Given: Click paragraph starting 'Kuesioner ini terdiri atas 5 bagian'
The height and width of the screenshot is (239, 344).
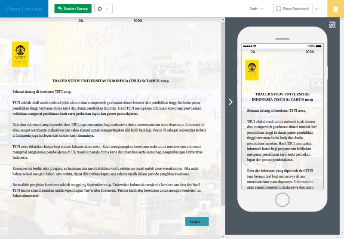Looking at the screenshot, I should coord(106,171).
